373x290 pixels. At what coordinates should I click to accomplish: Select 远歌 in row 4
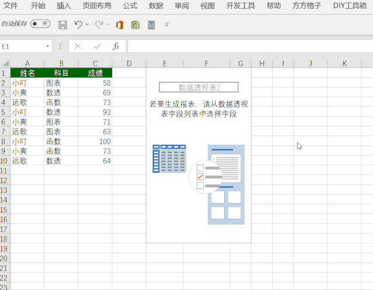pos(27,102)
